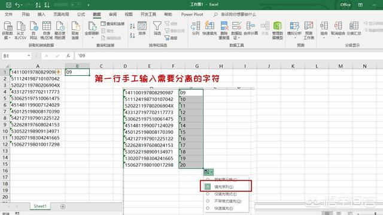Switch to the View (视图) tab

click(129, 14)
